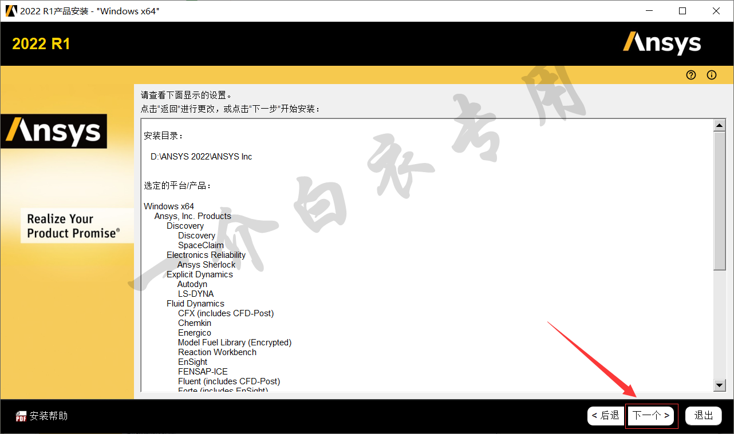Select the Energico entry
The width and height of the screenshot is (734, 434).
pos(195,333)
